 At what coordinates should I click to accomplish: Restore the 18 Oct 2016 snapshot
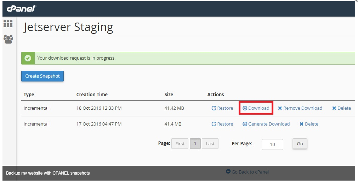(222, 108)
